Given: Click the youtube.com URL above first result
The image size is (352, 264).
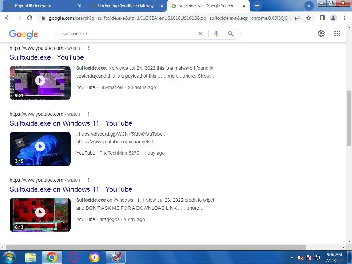Looking at the screenshot, I should click(x=45, y=48).
